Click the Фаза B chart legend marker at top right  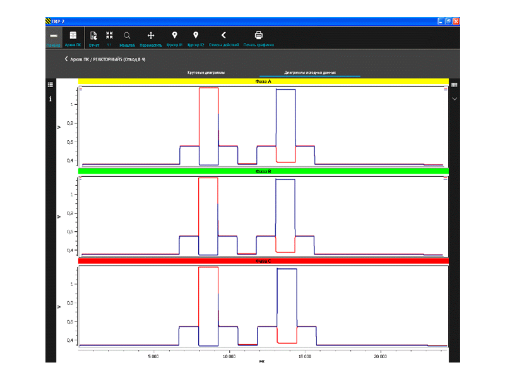[x=446, y=178]
